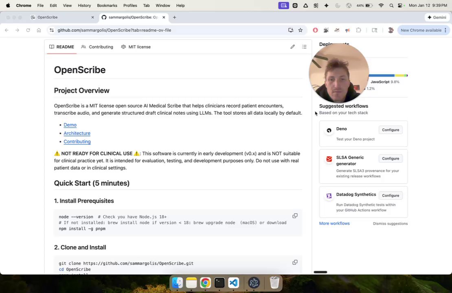
Task: Open the History menu
Action: pos(84,5)
